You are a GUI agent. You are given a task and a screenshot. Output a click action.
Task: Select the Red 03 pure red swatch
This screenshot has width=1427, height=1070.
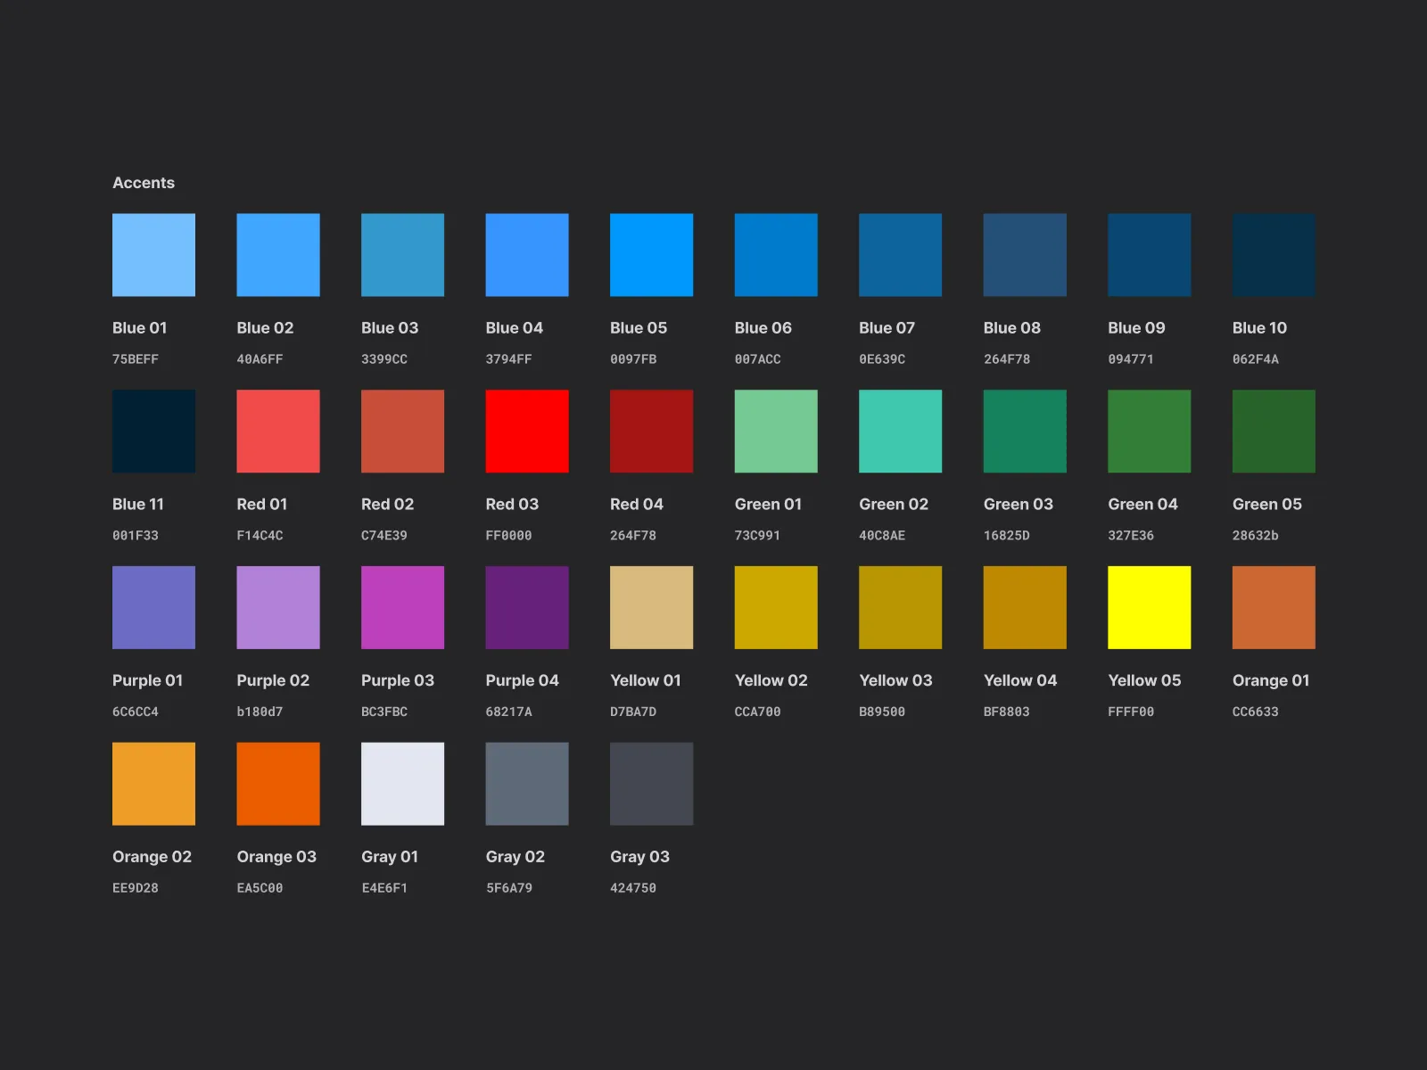point(526,431)
